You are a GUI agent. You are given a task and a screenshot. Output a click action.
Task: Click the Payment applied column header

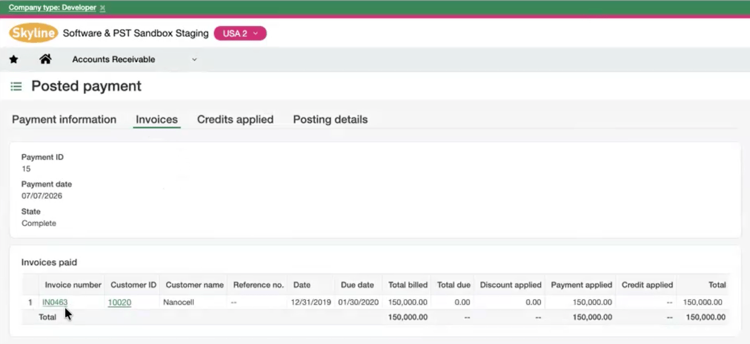pyautogui.click(x=582, y=285)
